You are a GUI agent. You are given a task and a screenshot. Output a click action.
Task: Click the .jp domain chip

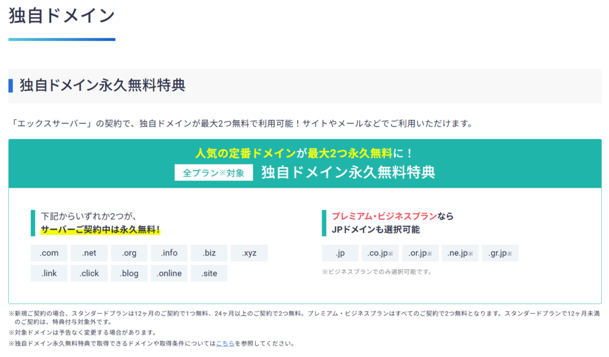(340, 253)
